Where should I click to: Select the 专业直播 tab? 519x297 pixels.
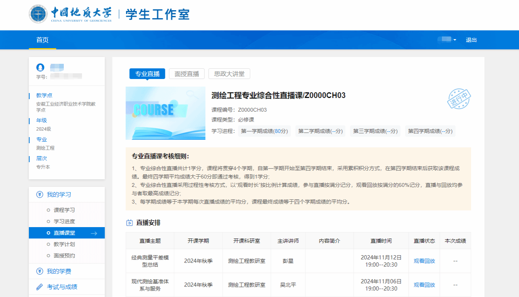(147, 74)
